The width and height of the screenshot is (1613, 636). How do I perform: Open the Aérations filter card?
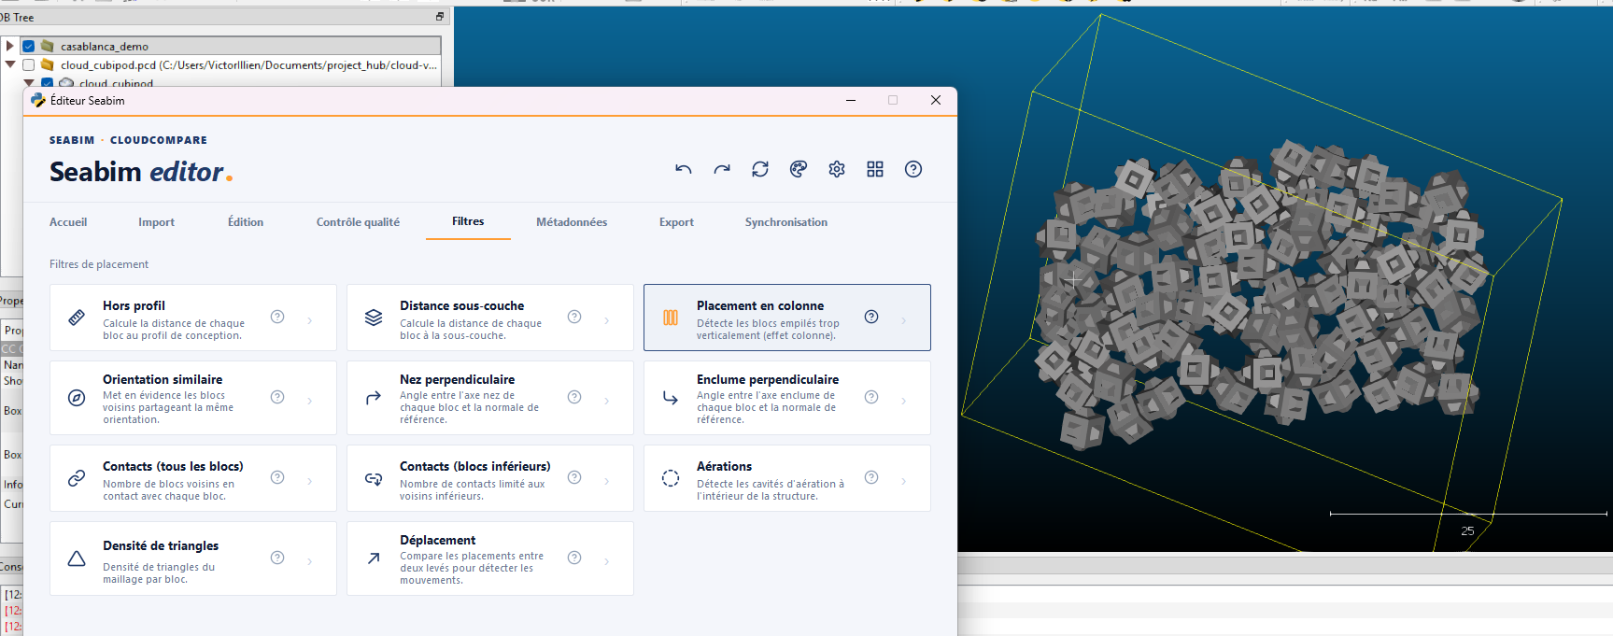[x=787, y=478]
